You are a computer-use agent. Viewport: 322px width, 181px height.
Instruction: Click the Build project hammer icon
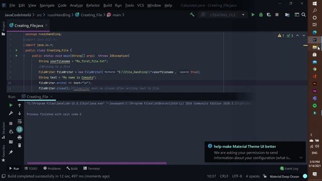(x=192, y=15)
